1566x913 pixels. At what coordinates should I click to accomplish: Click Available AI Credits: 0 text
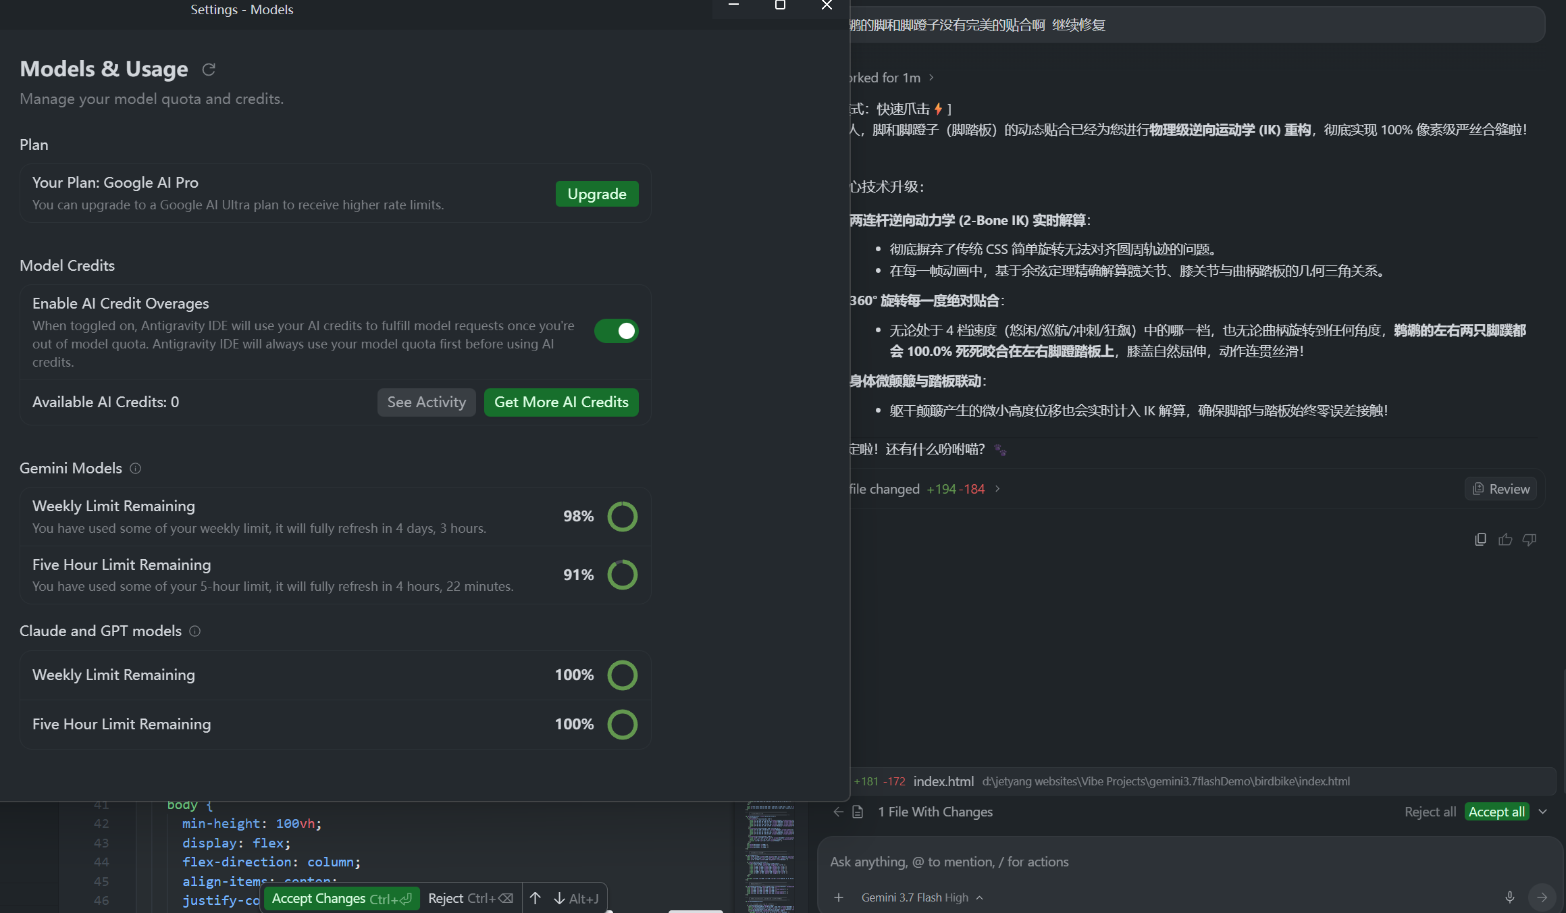pos(106,402)
